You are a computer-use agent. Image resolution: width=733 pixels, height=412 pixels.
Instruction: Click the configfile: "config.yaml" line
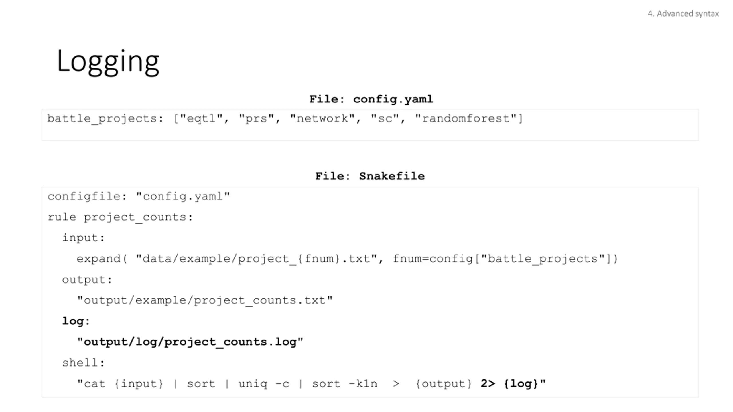[139, 197]
